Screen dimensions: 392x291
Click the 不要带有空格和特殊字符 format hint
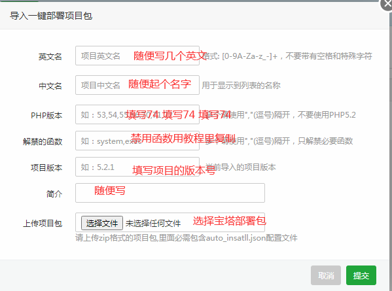pyautogui.click(x=329, y=56)
